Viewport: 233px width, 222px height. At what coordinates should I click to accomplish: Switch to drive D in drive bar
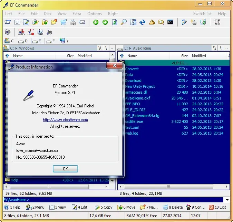click(23, 41)
